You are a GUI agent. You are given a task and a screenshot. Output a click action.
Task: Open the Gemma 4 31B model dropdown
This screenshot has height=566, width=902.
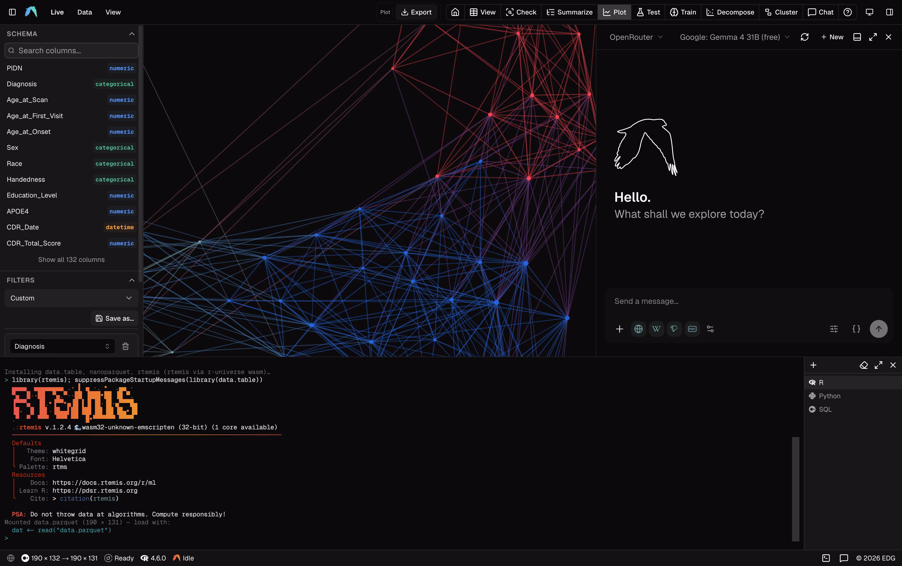(x=735, y=37)
